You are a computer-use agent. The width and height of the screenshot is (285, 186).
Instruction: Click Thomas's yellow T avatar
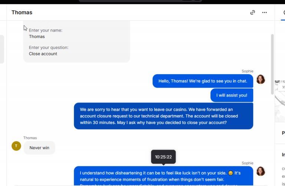tap(16, 146)
